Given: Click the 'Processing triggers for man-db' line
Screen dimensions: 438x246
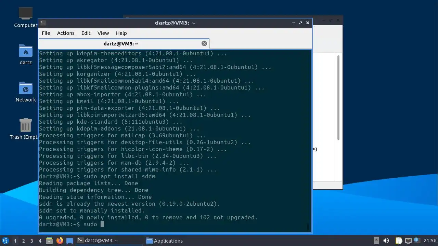Looking at the screenshot, I should point(114,163).
